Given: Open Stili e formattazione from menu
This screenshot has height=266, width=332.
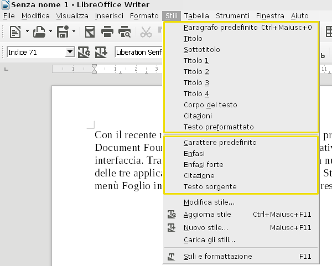Looking at the screenshot, I should coord(241,256).
